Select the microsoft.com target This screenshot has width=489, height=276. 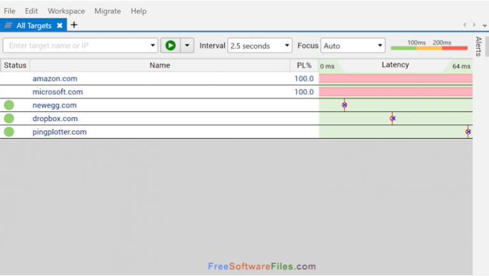click(58, 92)
